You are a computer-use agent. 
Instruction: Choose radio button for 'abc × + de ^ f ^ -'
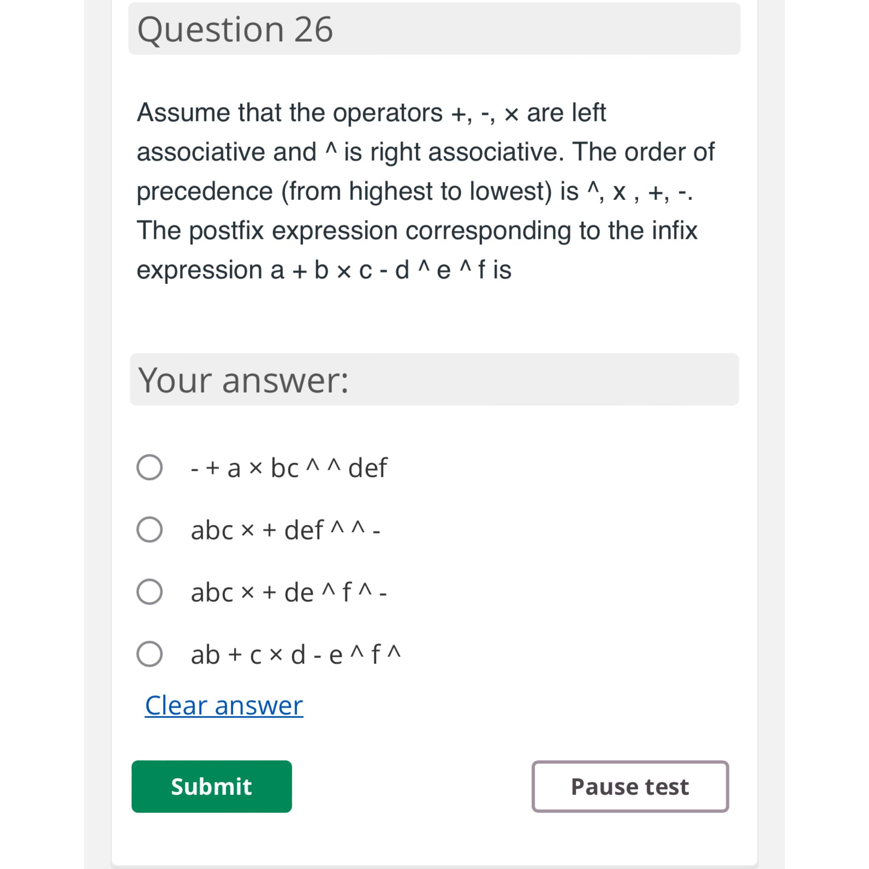click(x=149, y=591)
